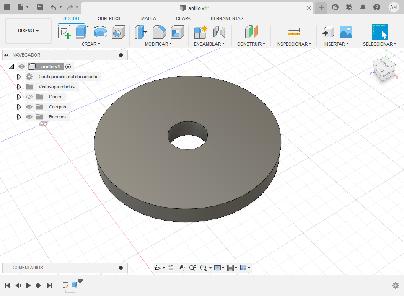Image resolution: width=404 pixels, height=296 pixels.
Task: Expand the Comentarios panel with plus button
Action: point(121,268)
